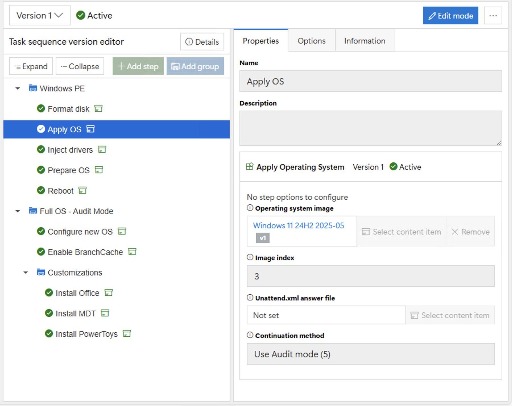Toggle the check mark on Enable BranchCache
Viewport: 512px width, 406px height.
(x=41, y=252)
